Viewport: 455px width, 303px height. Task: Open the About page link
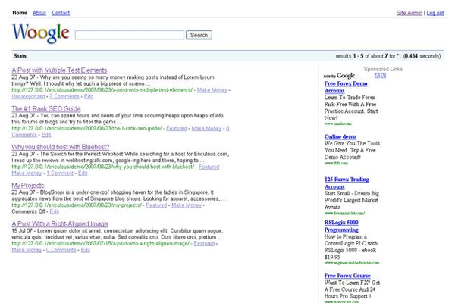[x=39, y=13]
